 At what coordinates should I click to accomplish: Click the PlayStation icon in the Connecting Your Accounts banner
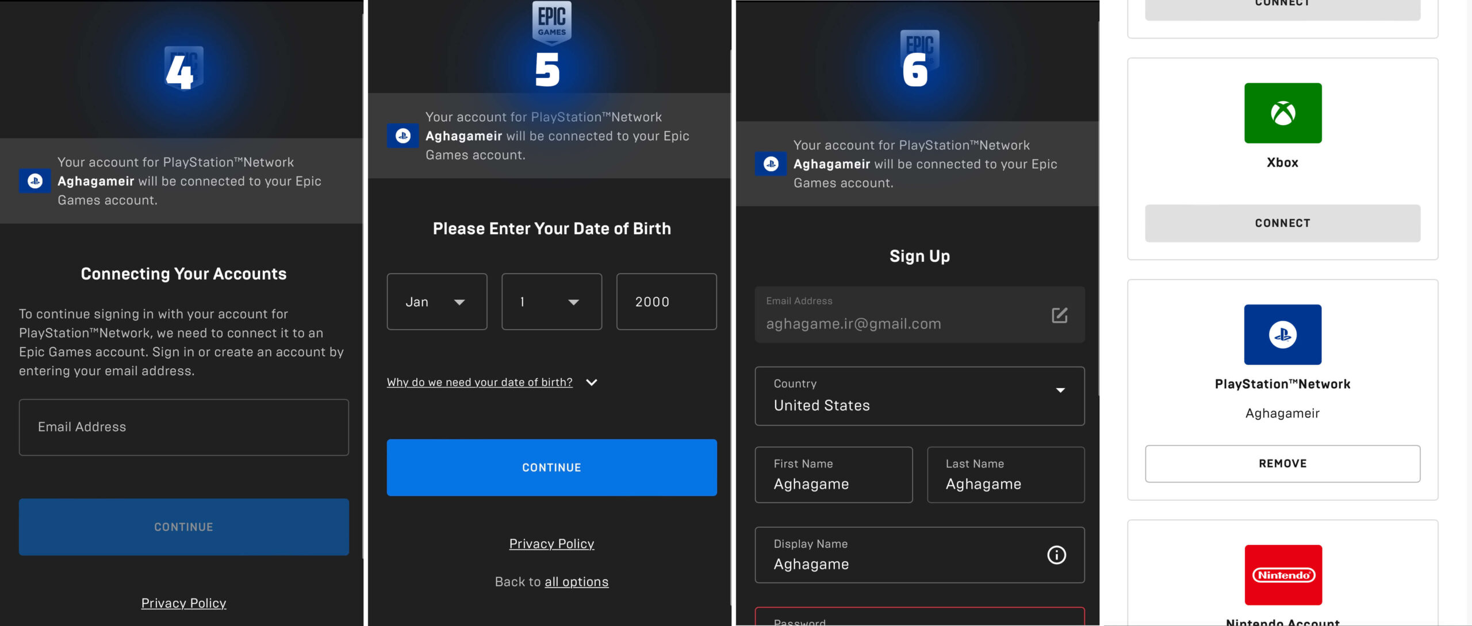coord(34,181)
